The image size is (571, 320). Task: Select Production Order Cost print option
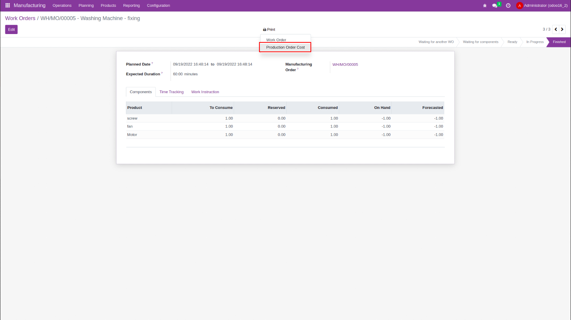point(285,47)
